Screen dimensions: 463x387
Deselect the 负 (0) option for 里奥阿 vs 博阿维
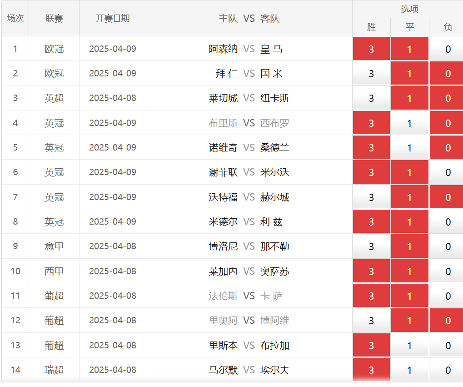point(448,320)
